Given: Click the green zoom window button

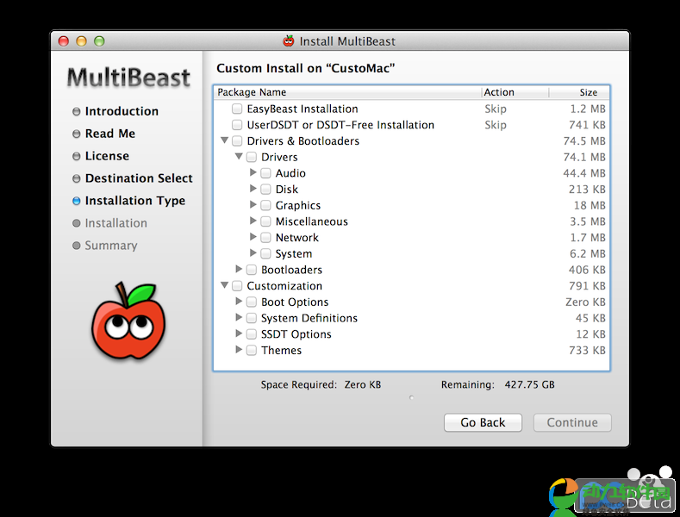Looking at the screenshot, I should (x=99, y=40).
